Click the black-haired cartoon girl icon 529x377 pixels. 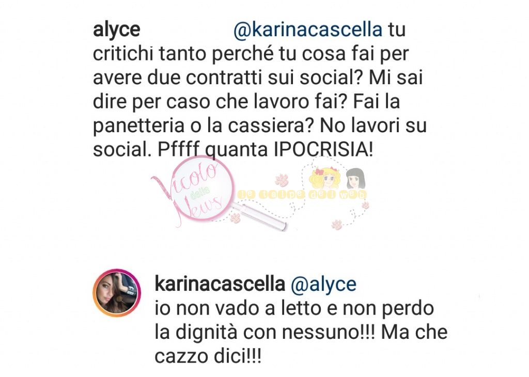[355, 179]
